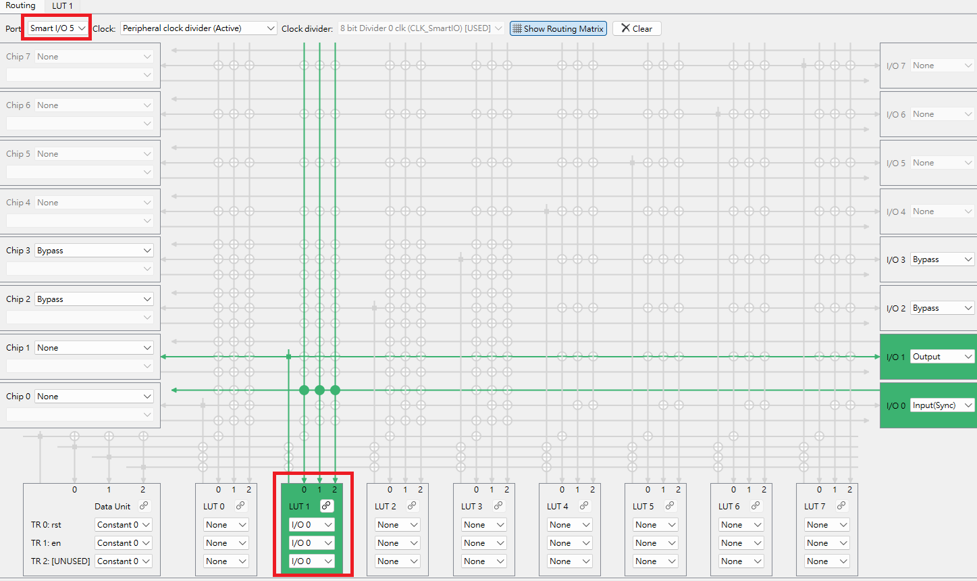This screenshot has height=581, width=977.
Task: Toggle the Show Routing Matrix button
Action: [558, 28]
